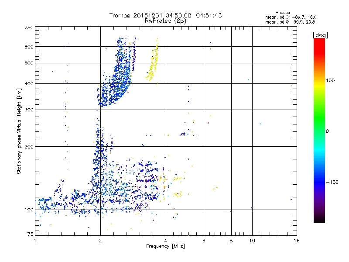Click the 'Frequency [MHz]' axis title
349x262 pixels.
165,246
